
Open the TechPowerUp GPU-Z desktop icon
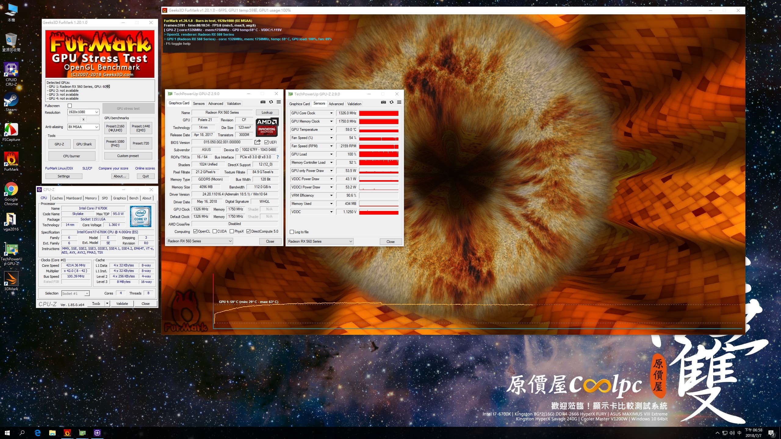(x=11, y=254)
